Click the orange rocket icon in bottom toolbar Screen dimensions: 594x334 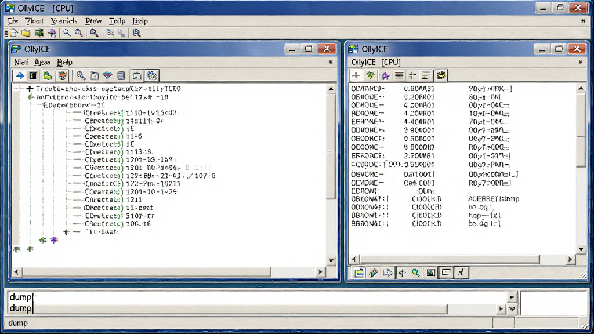(x=373, y=273)
